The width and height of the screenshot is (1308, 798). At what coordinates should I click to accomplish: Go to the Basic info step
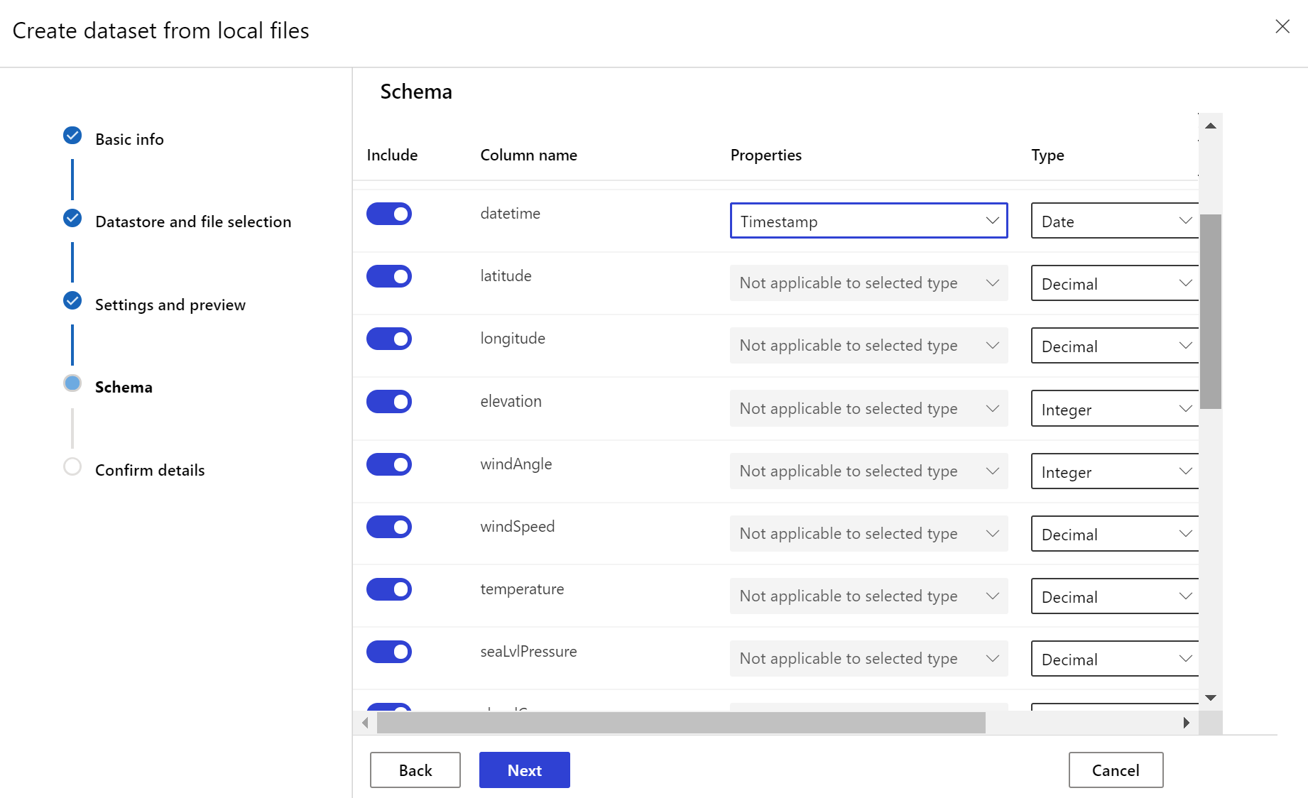[x=129, y=139]
